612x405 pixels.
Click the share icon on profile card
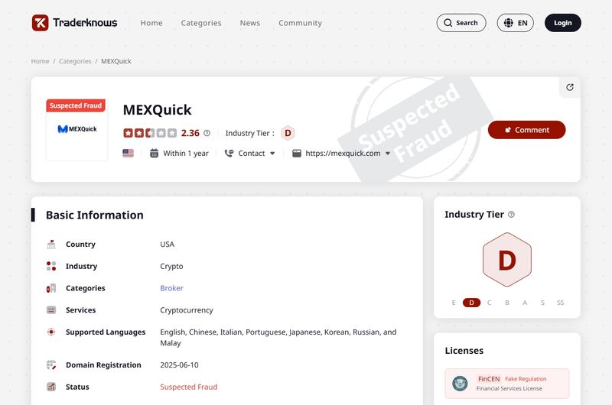pyautogui.click(x=569, y=87)
